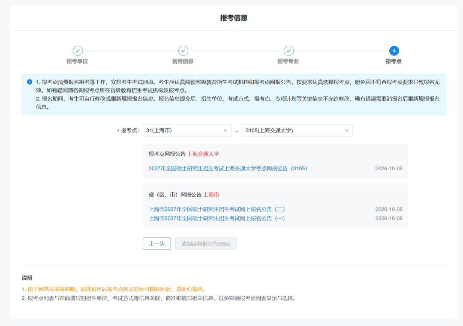Click the 报考单位 step label
The height and width of the screenshot is (326, 463).
pyautogui.click(x=77, y=61)
